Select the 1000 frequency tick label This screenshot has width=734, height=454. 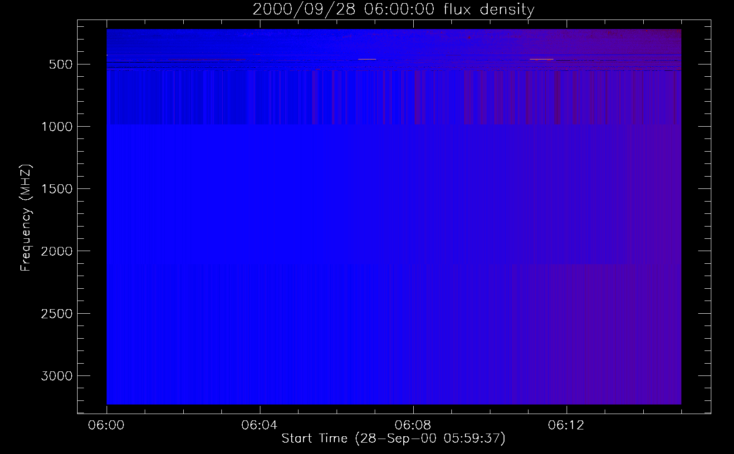pyautogui.click(x=57, y=127)
